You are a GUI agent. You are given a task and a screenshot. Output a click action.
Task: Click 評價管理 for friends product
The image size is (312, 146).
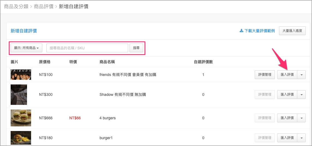click(x=265, y=75)
